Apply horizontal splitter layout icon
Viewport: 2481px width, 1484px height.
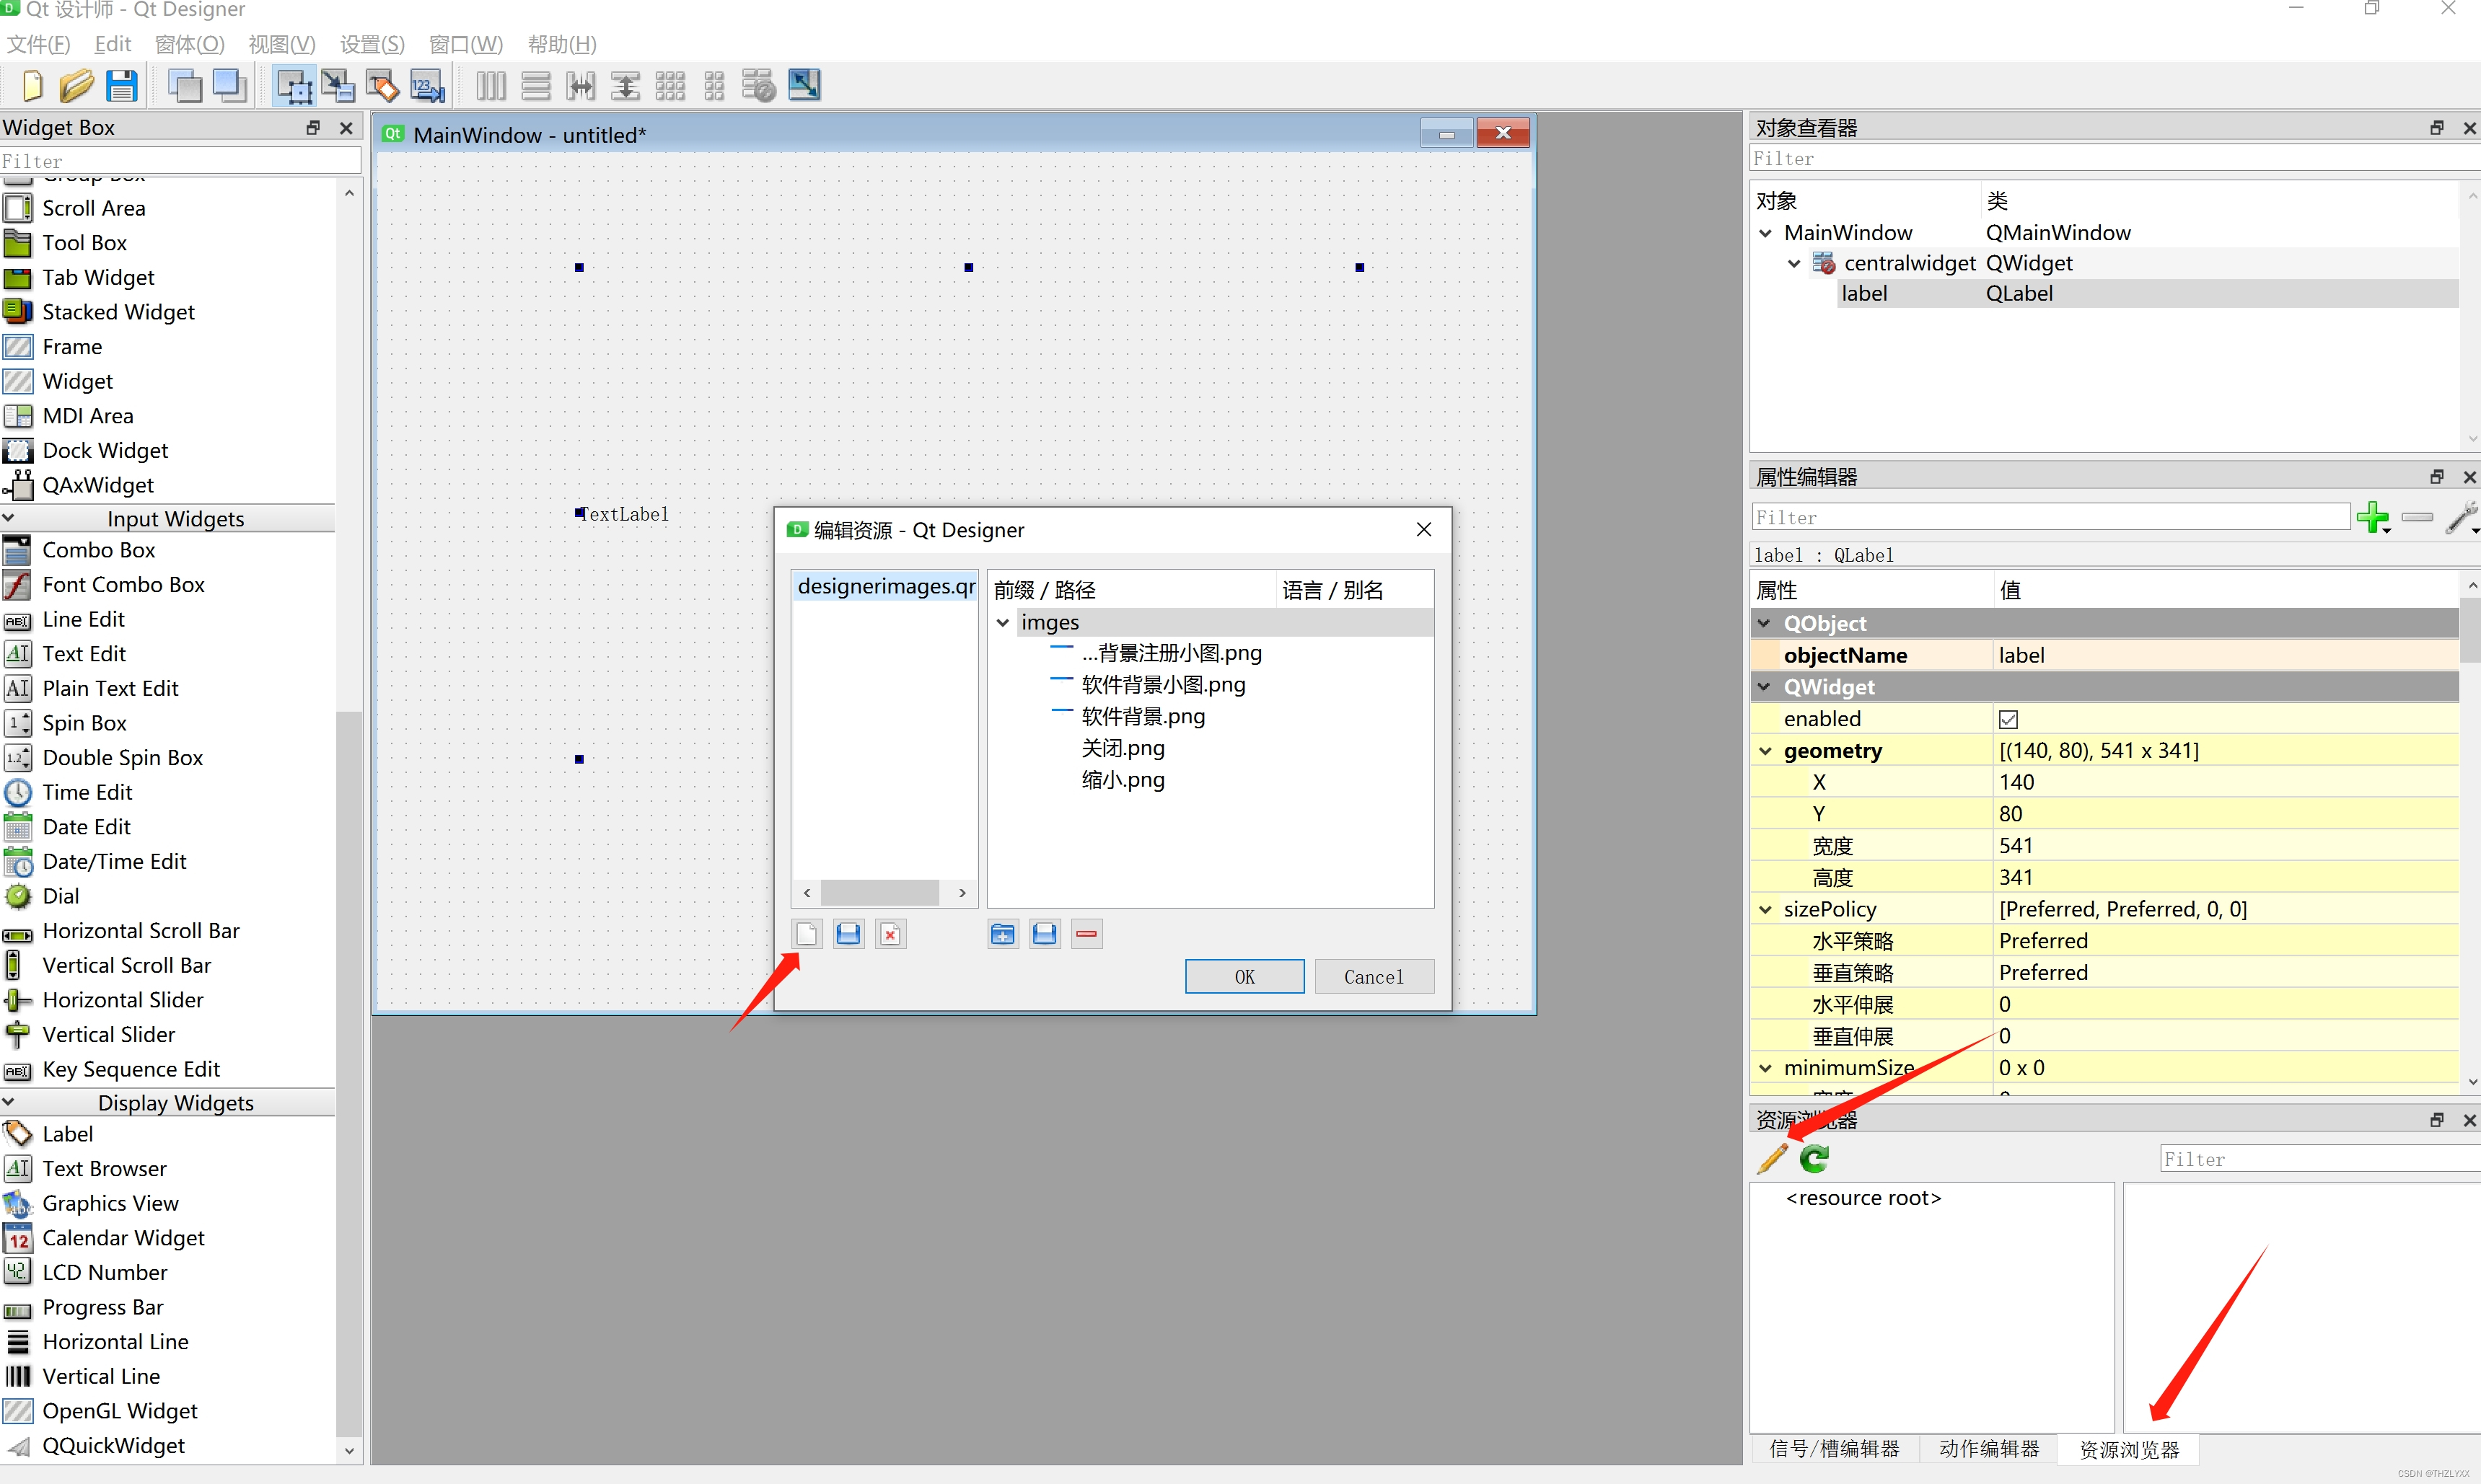coord(580,86)
